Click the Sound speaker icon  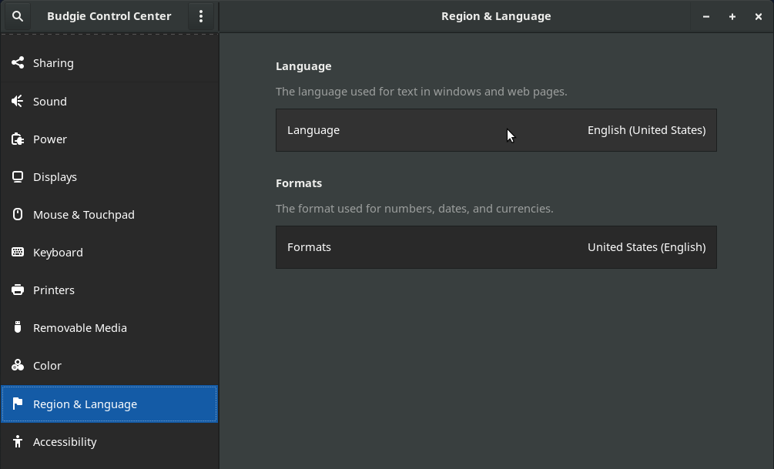coord(18,101)
